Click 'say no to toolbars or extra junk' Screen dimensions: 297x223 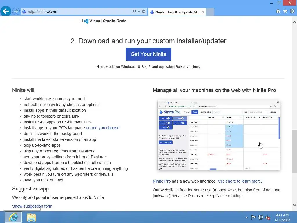(52, 116)
